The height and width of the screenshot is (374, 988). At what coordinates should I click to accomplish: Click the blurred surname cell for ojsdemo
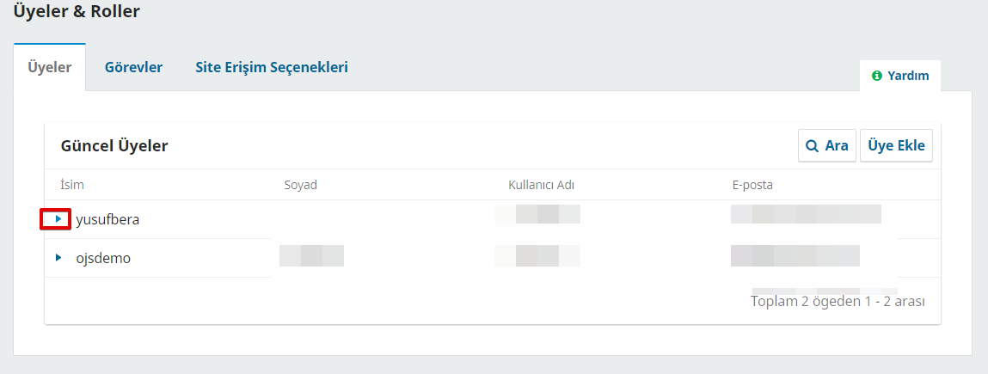click(312, 255)
